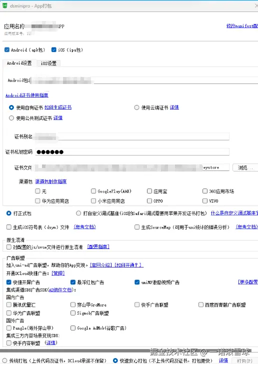
Task: Open the 管理 link for DCloud快捷广告
Action: 58,273
